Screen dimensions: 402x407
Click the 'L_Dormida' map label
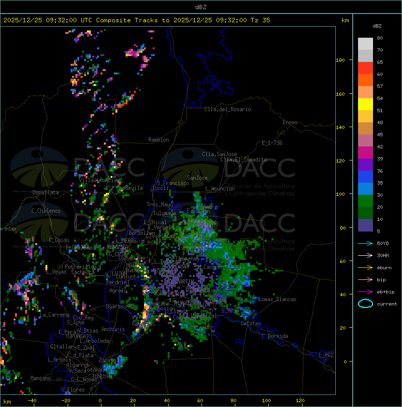275,336
